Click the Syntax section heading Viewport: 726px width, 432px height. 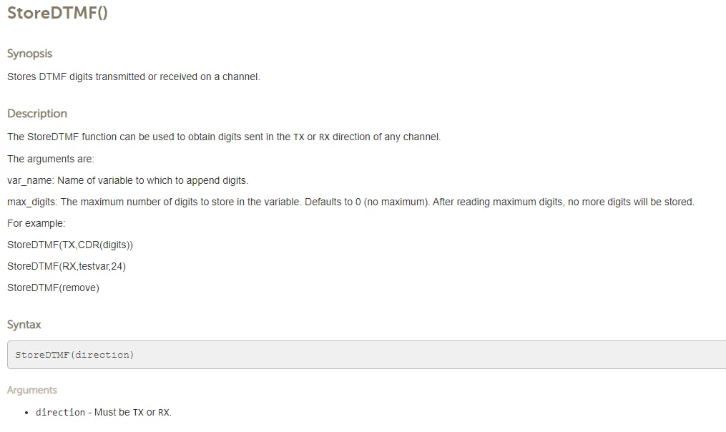coord(24,325)
